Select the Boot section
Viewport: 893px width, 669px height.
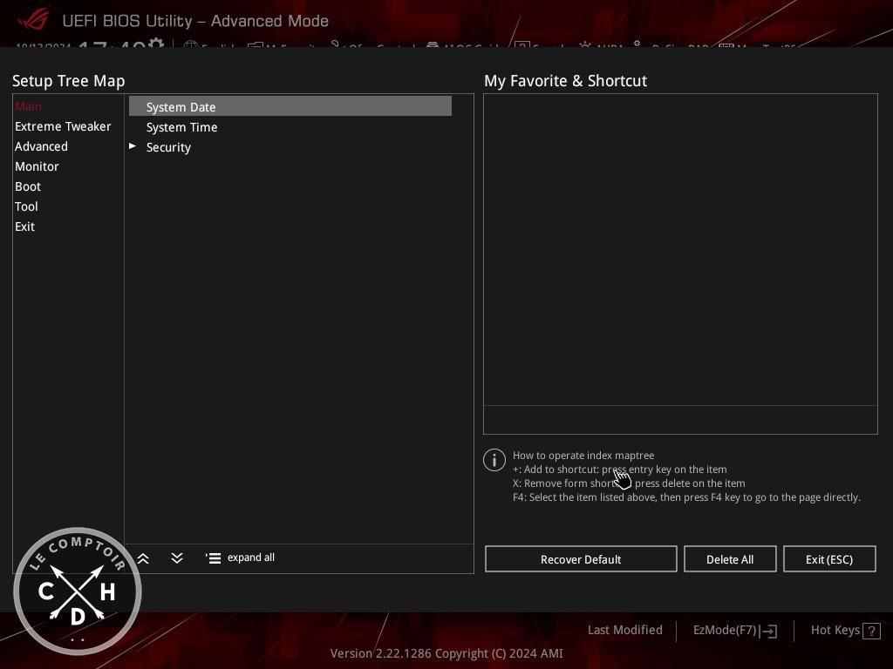point(28,186)
